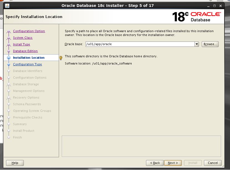
Task: Click the Install Product step label
Action: [24, 131]
